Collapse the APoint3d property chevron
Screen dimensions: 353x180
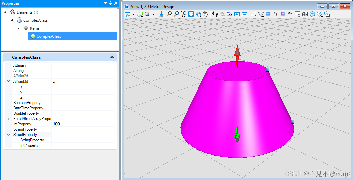tap(9, 81)
